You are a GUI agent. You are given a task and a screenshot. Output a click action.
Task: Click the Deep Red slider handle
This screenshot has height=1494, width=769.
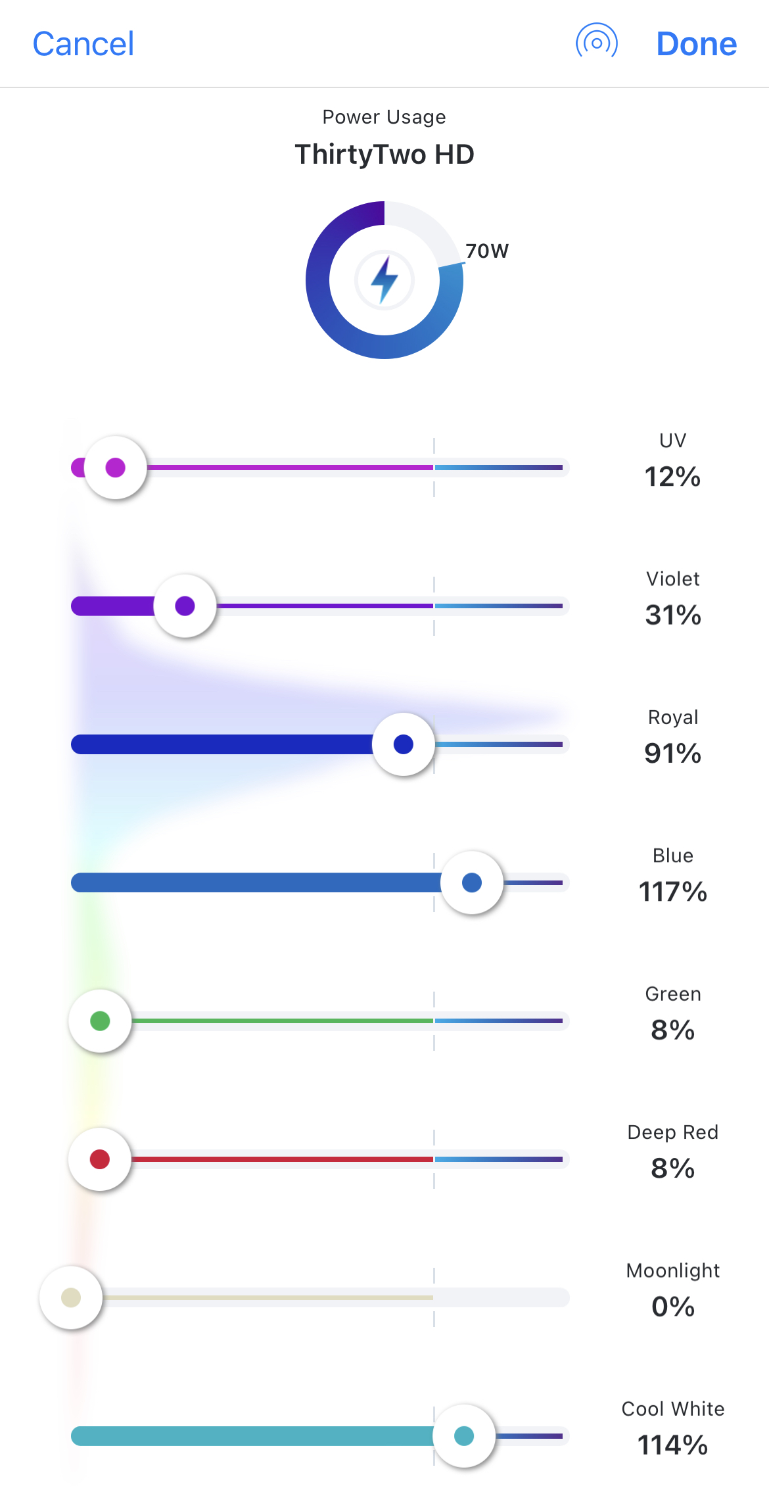[100, 1159]
